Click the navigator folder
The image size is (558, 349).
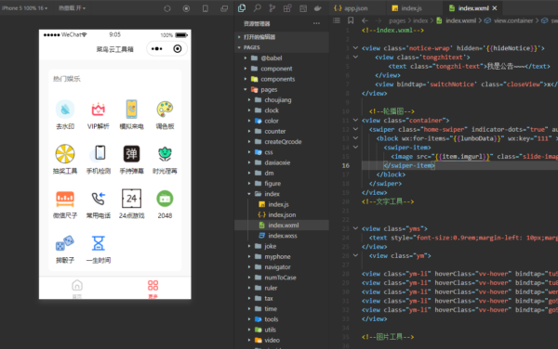277,267
